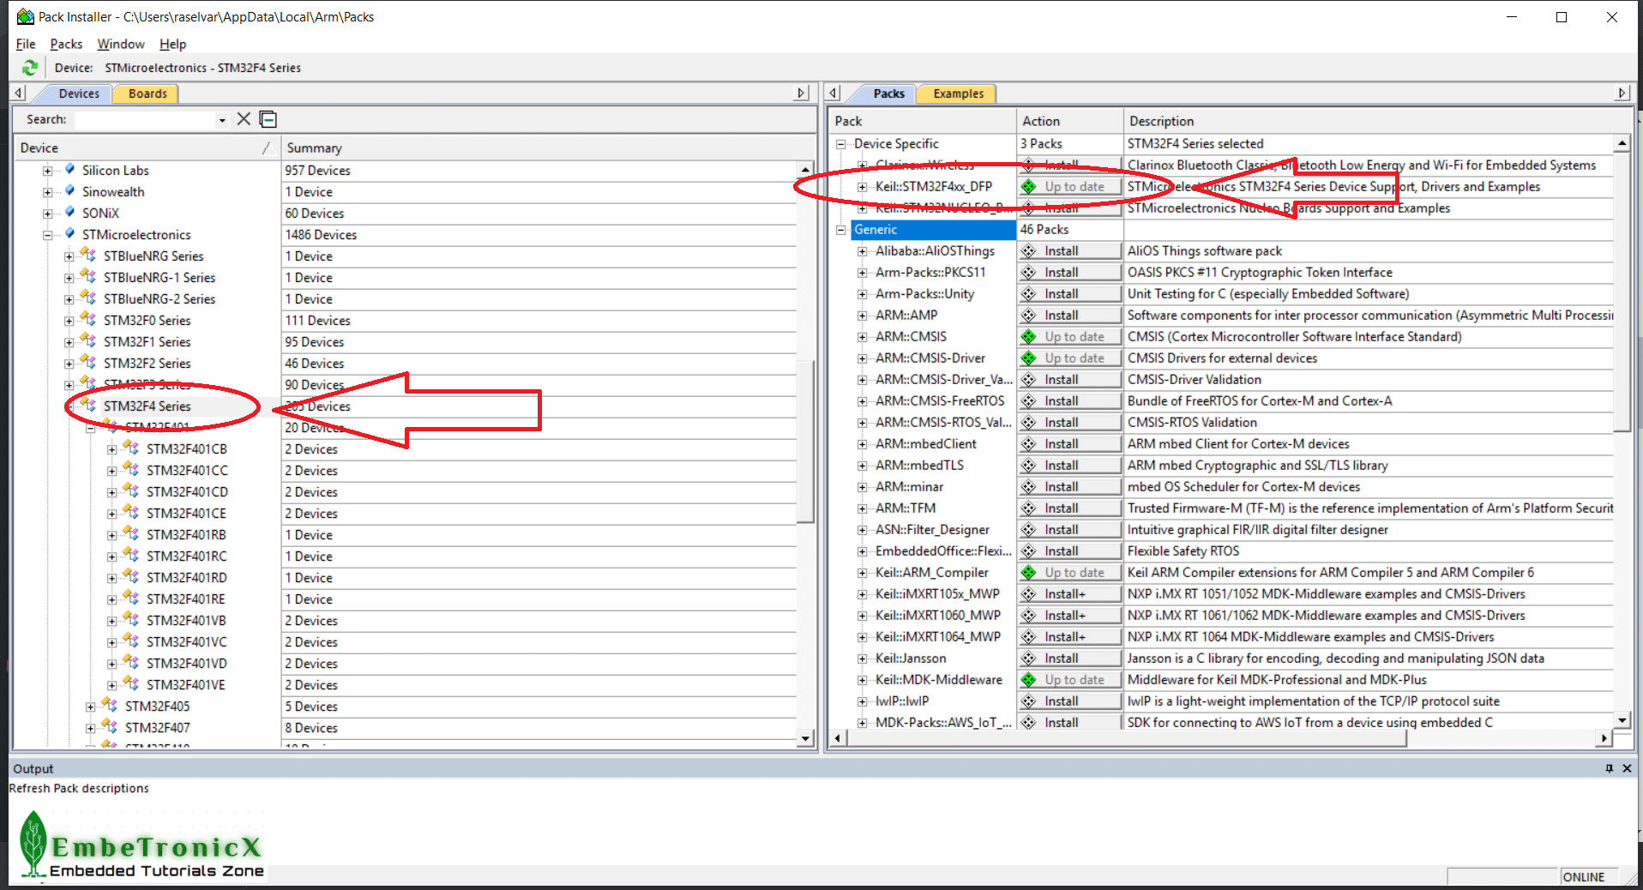This screenshot has width=1643, height=890.
Task: Open the Window menu
Action: 121,44
